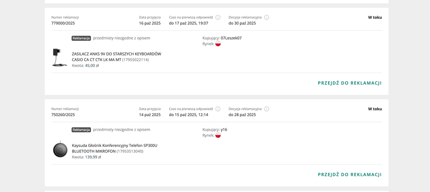Go to complaint for the ZASILACZ ANKS order
This screenshot has width=430, height=192.
350,83
